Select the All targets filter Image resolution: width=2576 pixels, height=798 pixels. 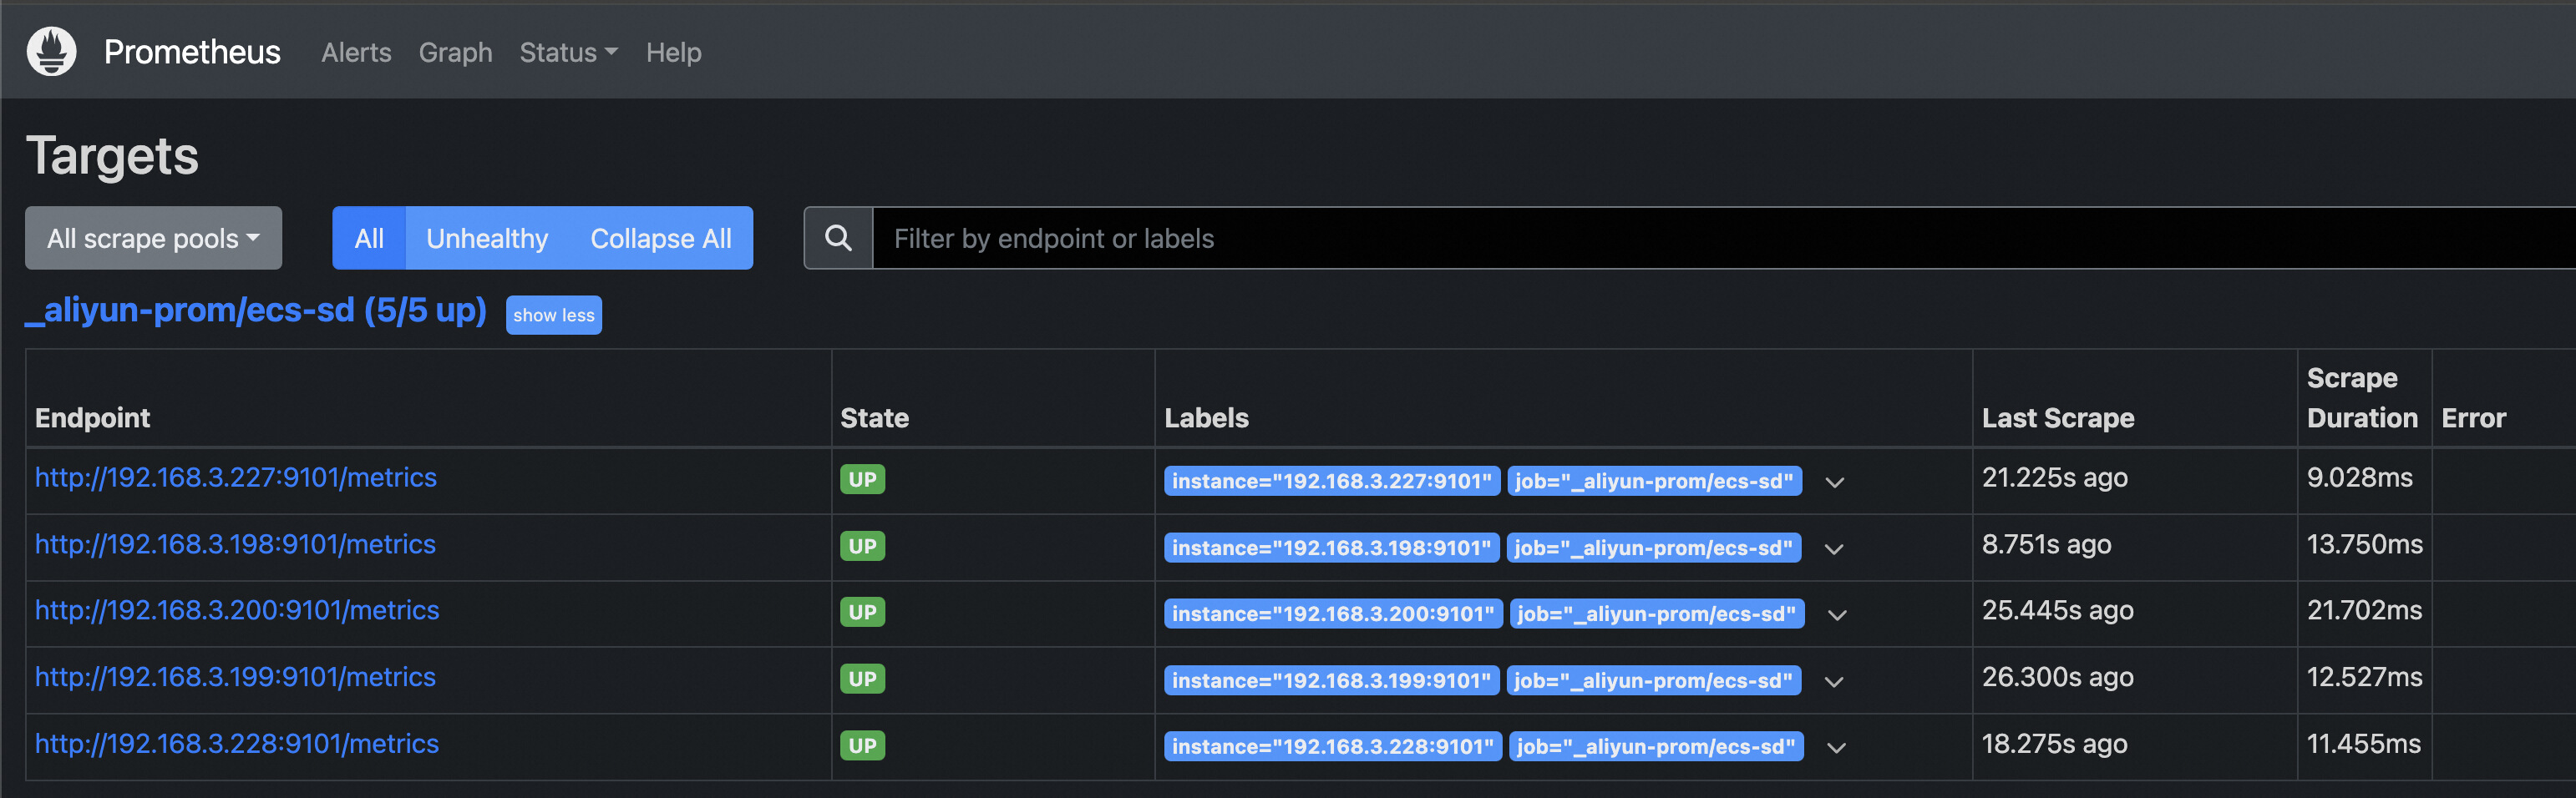369,238
